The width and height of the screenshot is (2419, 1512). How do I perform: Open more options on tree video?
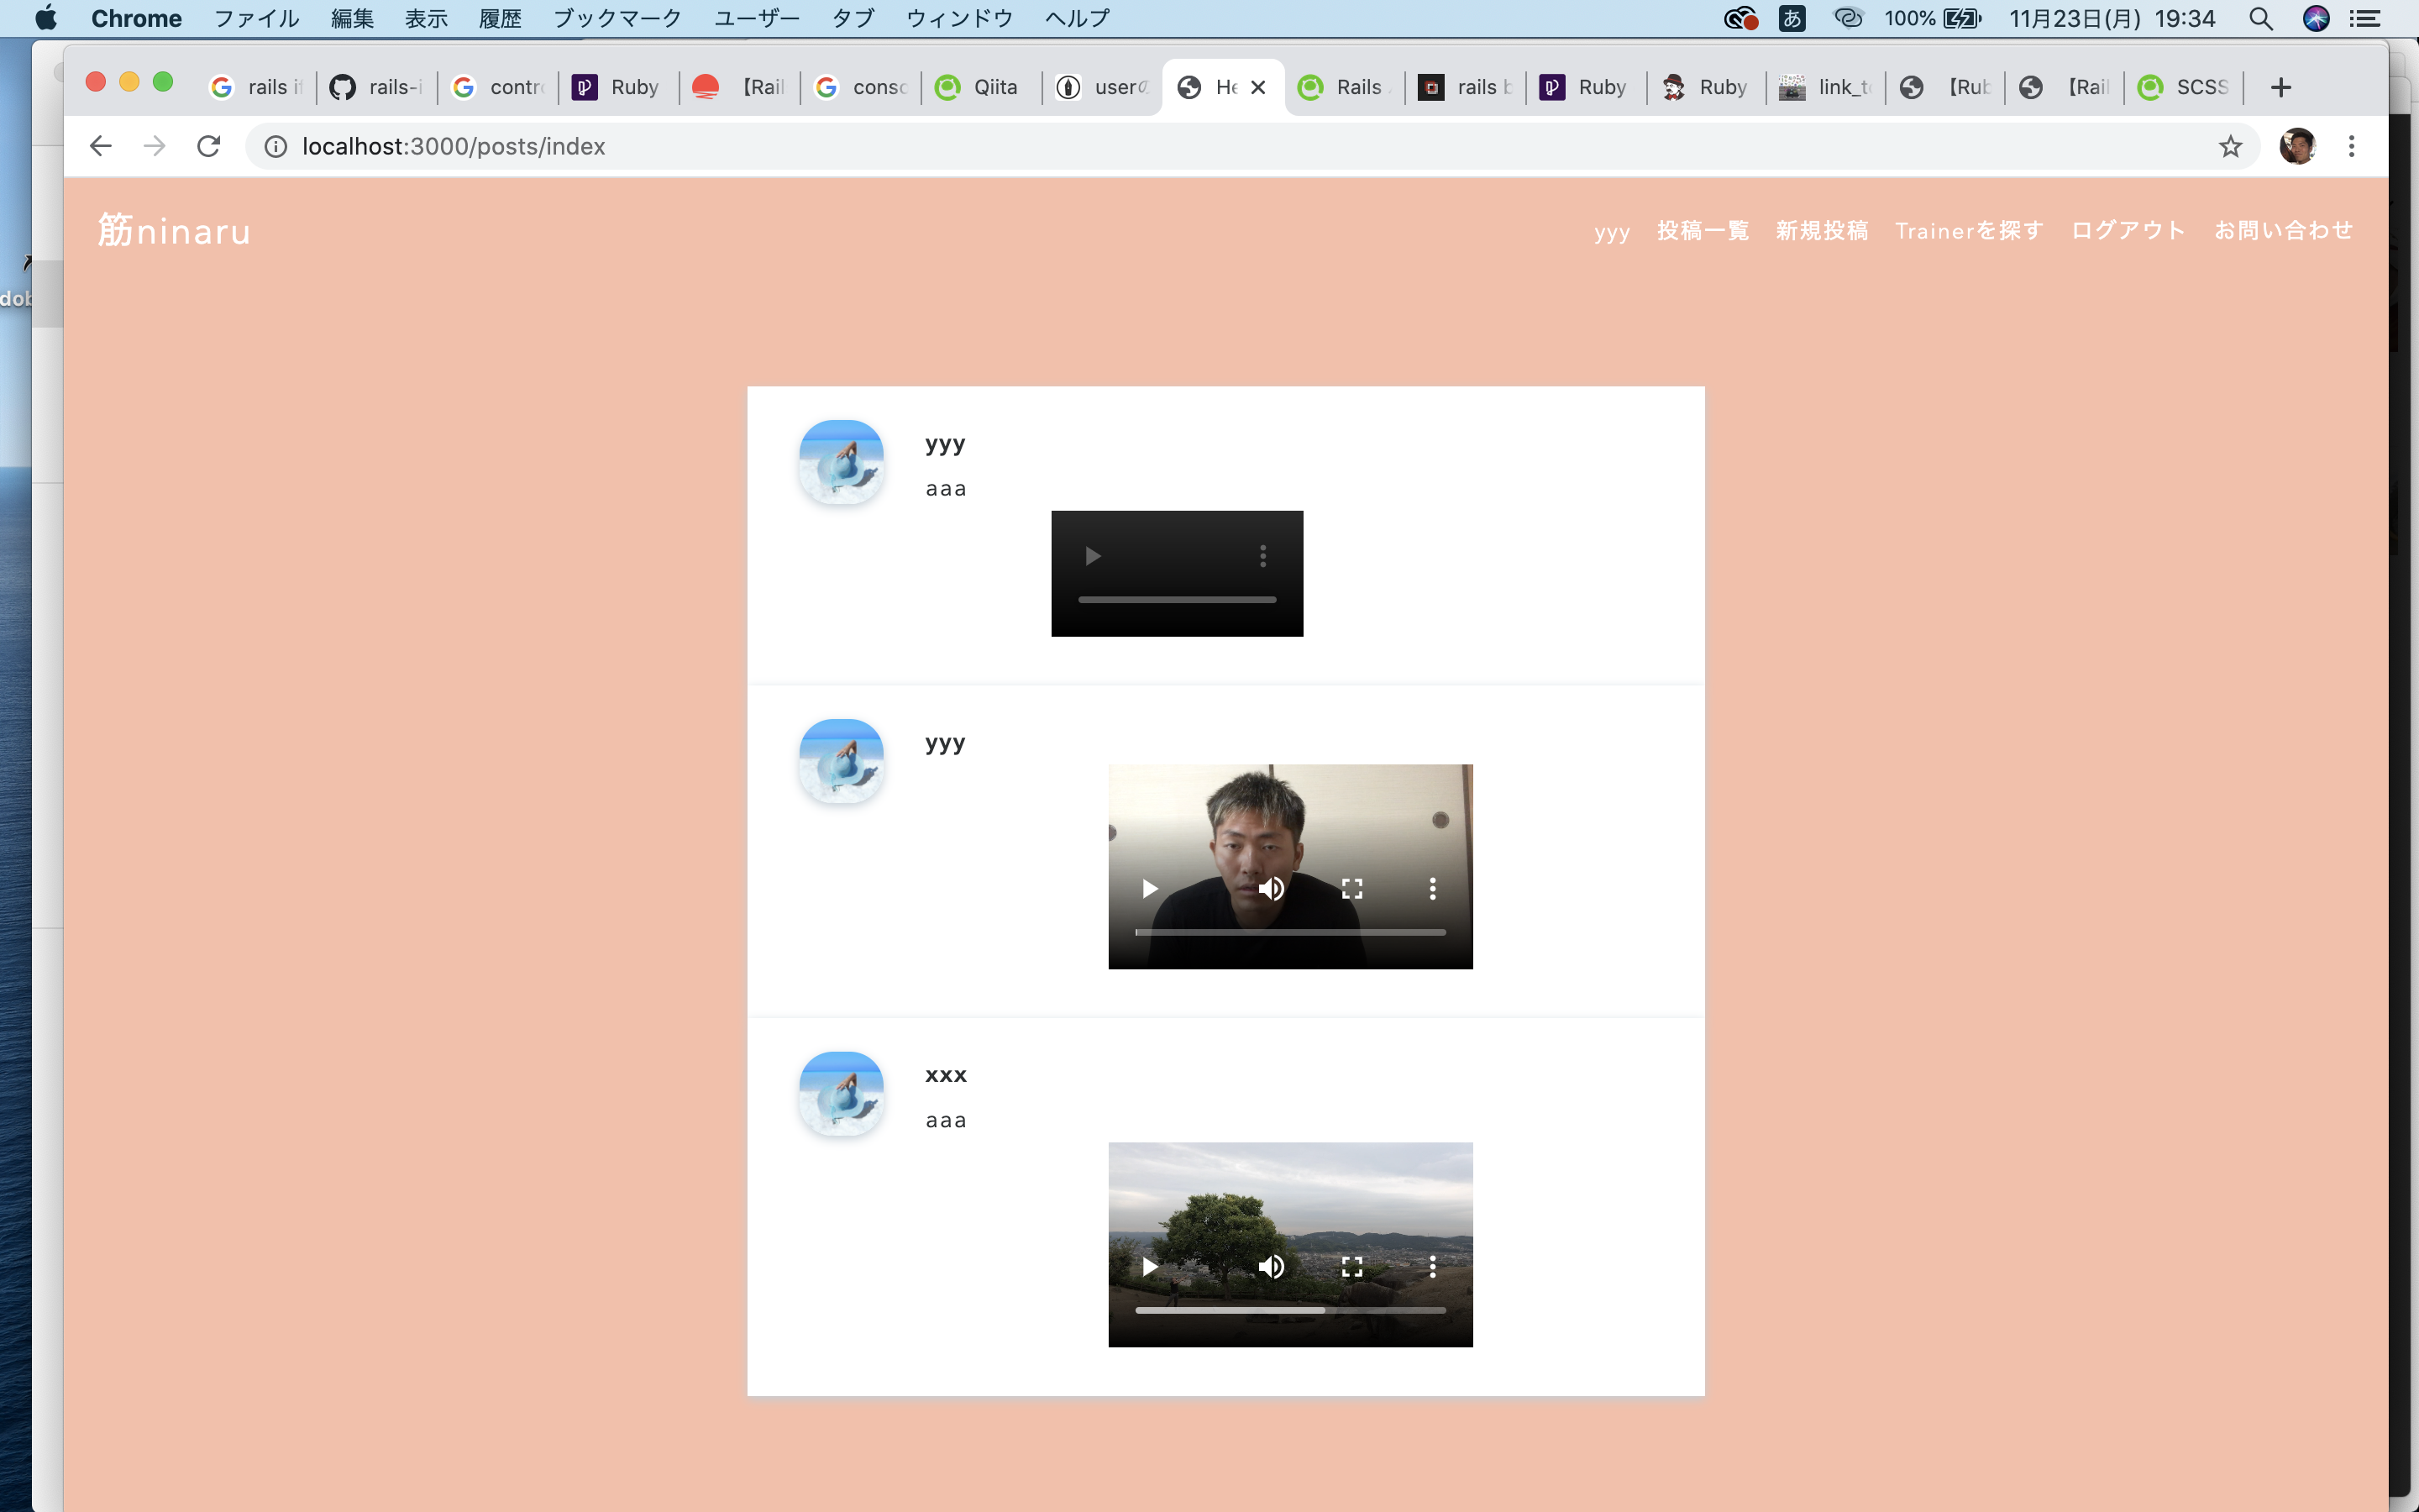click(1432, 1267)
